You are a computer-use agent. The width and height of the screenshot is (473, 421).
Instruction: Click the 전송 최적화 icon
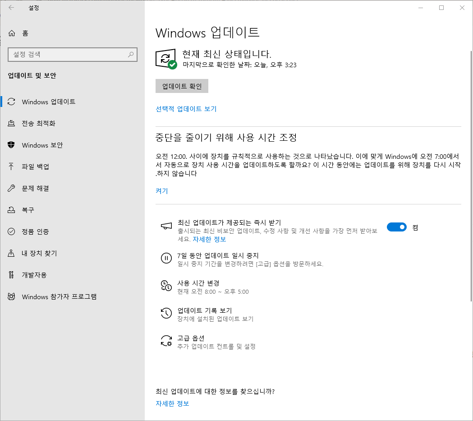[x=11, y=123]
